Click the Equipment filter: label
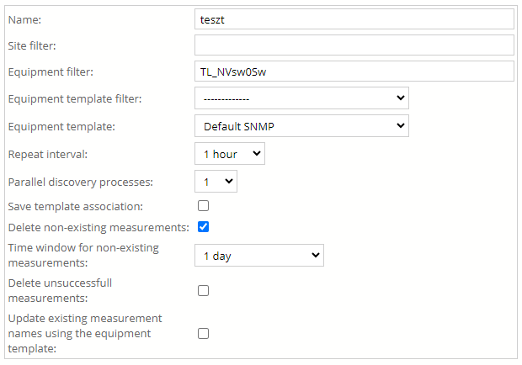The height and width of the screenshot is (365, 522). pos(51,72)
